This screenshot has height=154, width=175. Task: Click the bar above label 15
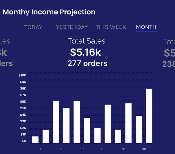[108, 124]
